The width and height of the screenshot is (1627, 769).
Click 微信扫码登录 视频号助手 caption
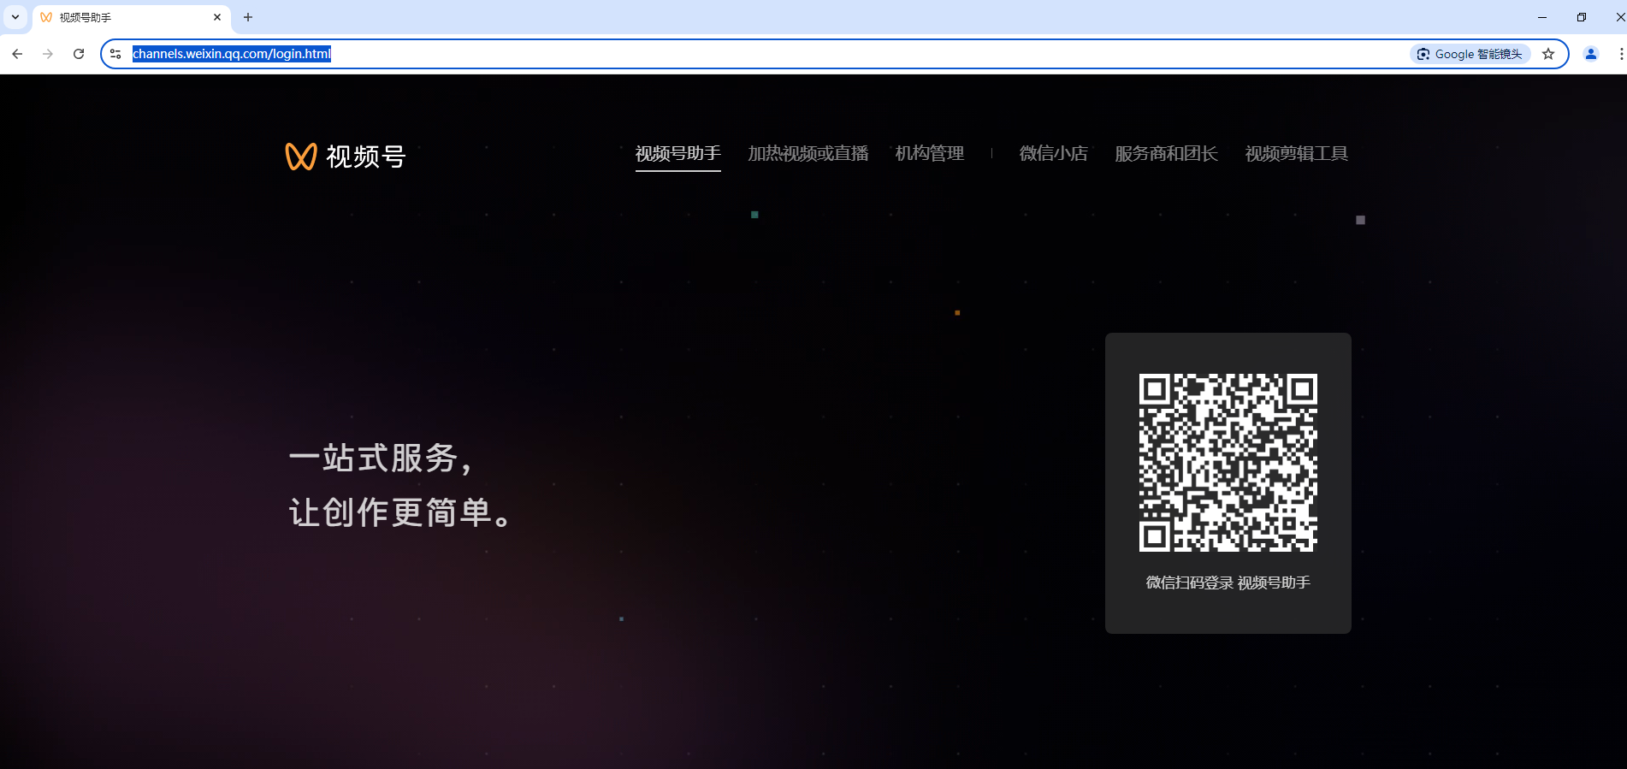click(1228, 583)
